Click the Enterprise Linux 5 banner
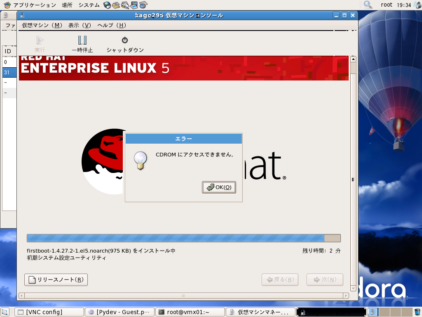 [x=183, y=68]
